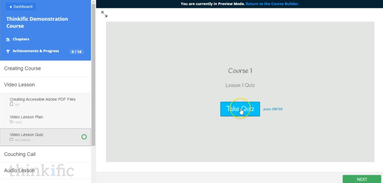
Task: Click the Thinkific Demonstration Course title
Action: (37, 22)
